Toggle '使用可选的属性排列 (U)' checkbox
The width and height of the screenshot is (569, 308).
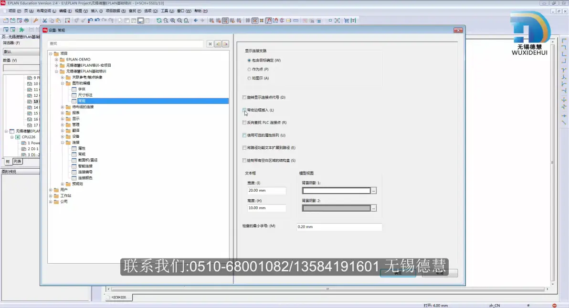click(244, 135)
